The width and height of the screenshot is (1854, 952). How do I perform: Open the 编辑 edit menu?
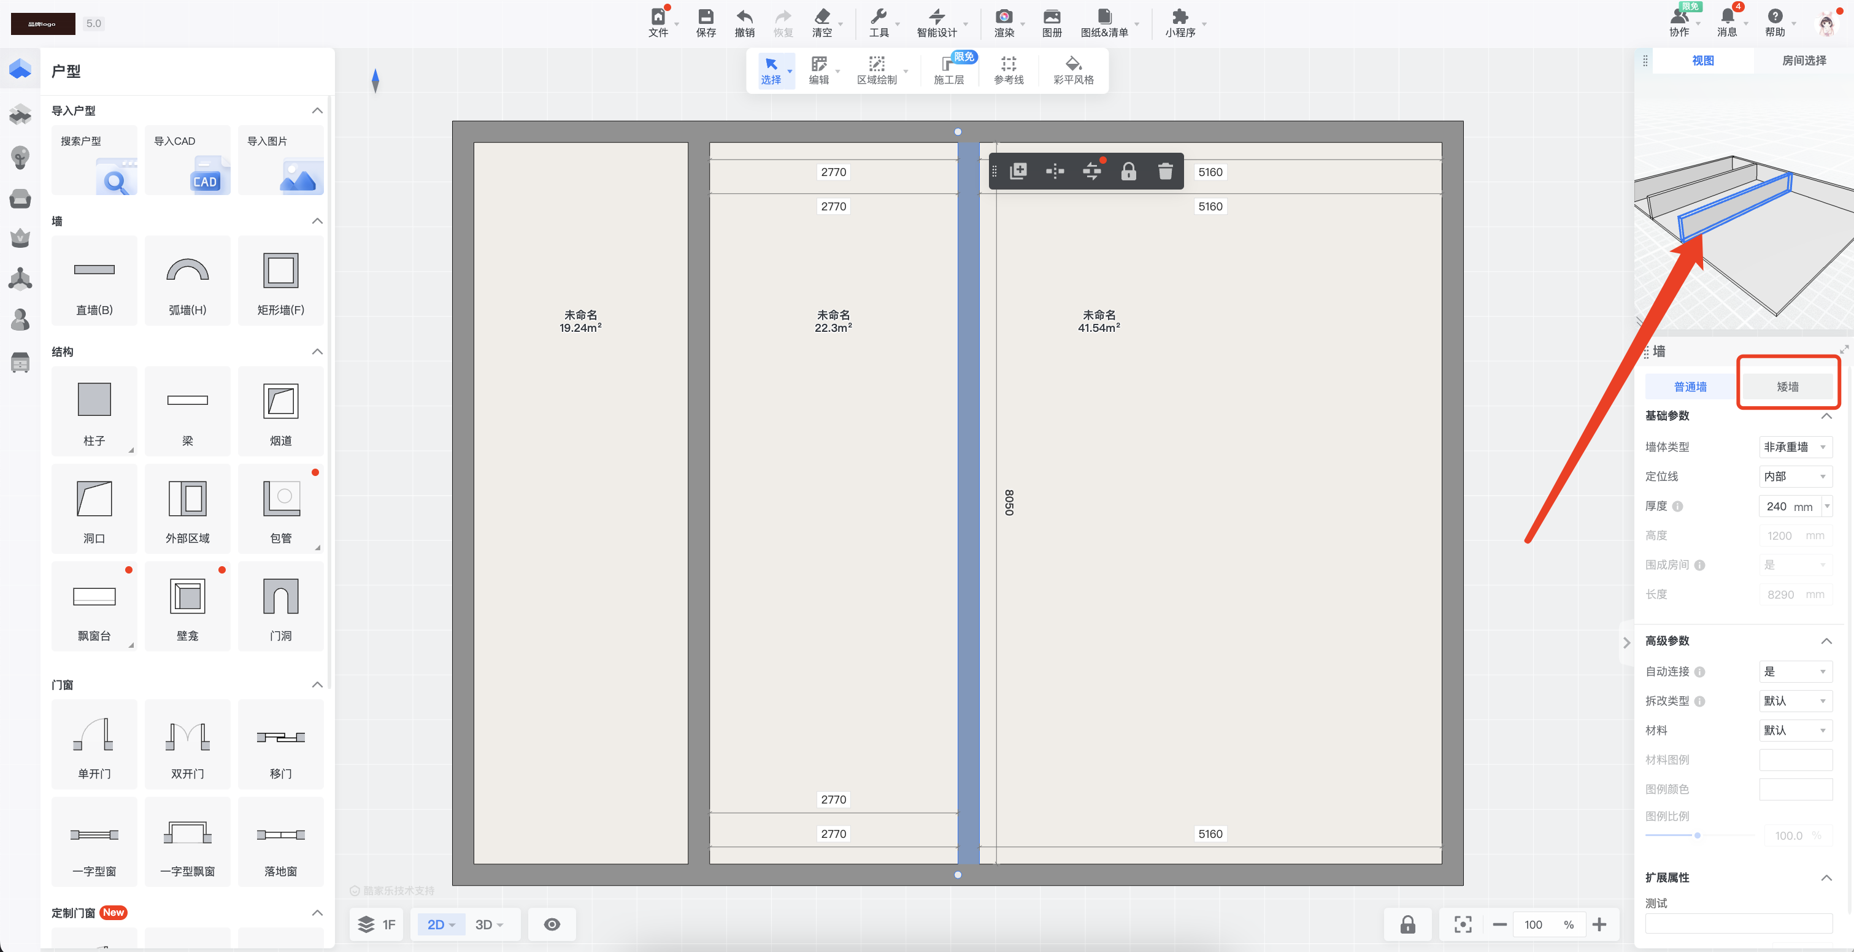(819, 71)
